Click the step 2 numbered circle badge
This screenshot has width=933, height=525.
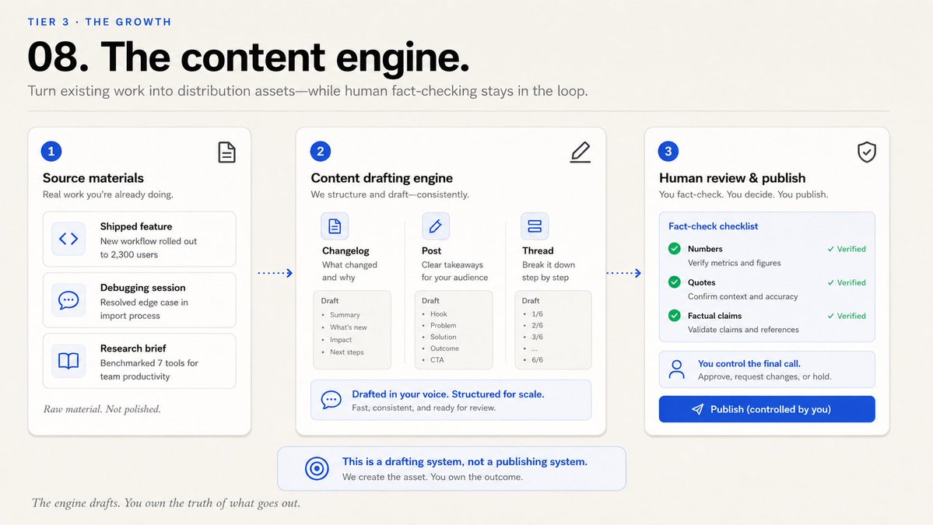click(x=320, y=151)
